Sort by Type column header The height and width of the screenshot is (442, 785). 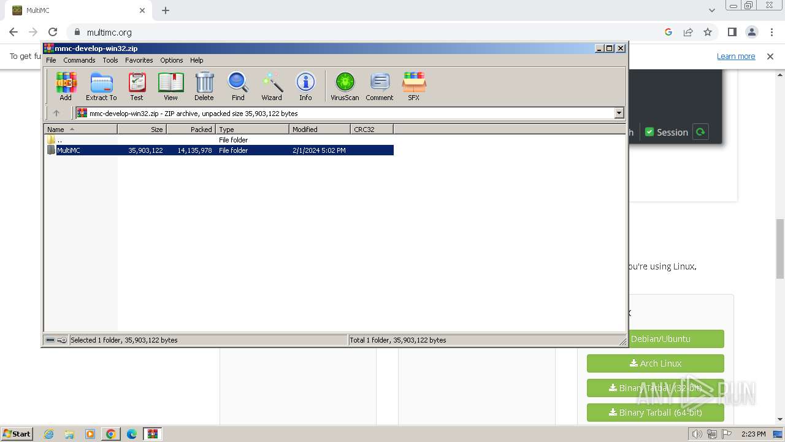coord(252,129)
